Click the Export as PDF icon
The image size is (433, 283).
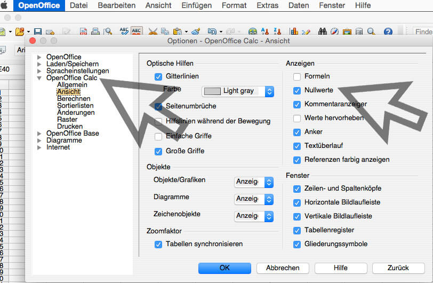click(x=83, y=32)
